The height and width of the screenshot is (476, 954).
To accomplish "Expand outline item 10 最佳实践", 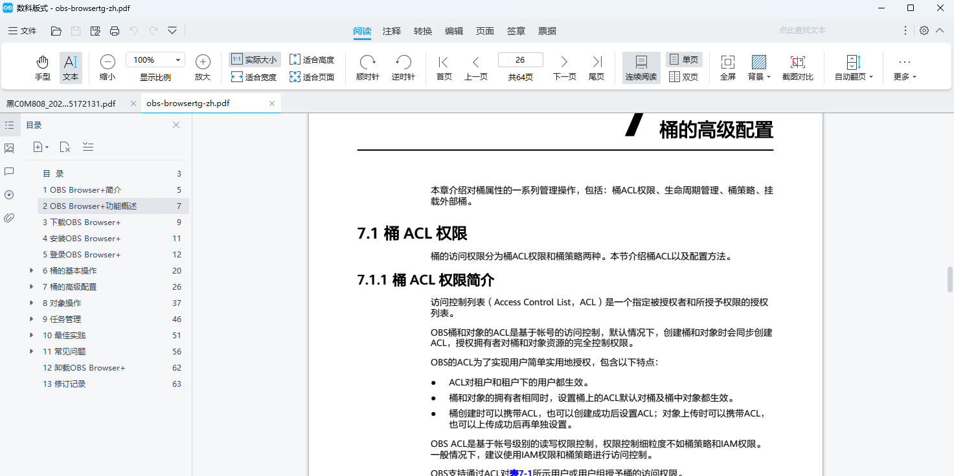I will (x=31, y=335).
